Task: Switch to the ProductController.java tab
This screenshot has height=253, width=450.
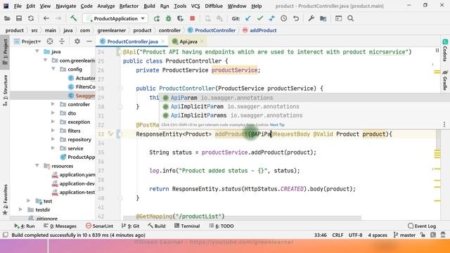Action: (x=133, y=41)
